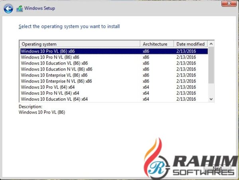Screen dimensions: 239x180
Task: Sort by Operating system column header
Action: (80, 44)
